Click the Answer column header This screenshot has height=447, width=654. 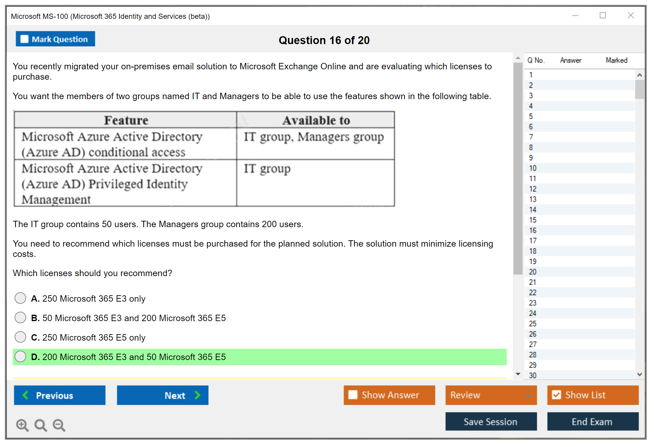point(570,60)
